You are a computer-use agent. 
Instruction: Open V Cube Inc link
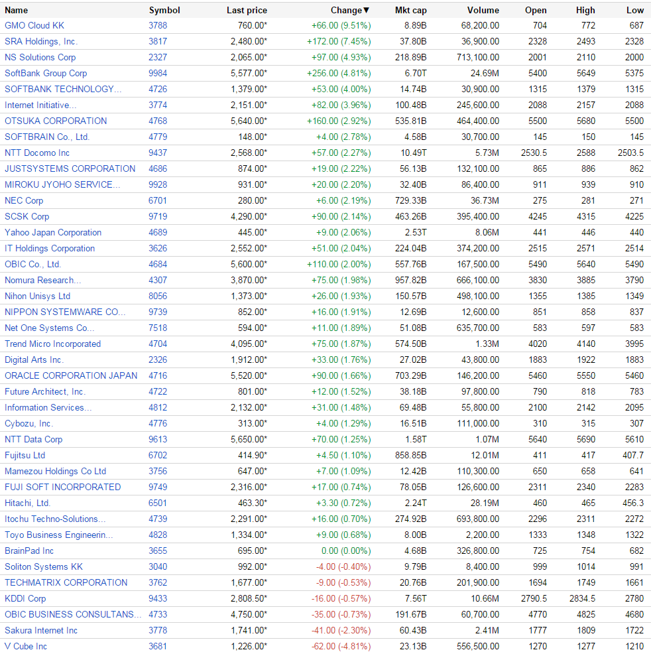[25, 647]
